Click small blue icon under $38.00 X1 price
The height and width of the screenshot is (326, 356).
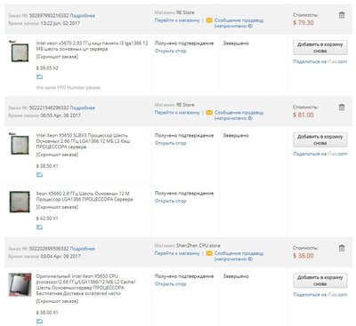click(39, 322)
